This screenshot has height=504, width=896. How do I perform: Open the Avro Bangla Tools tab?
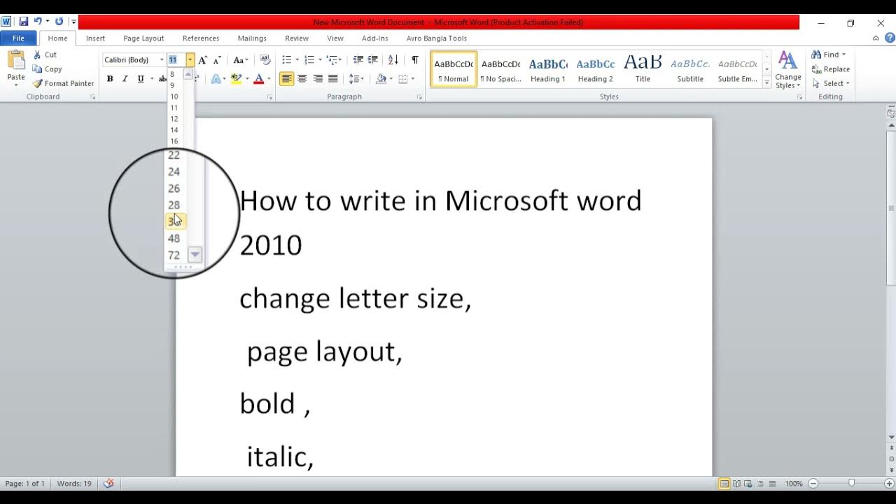(437, 38)
